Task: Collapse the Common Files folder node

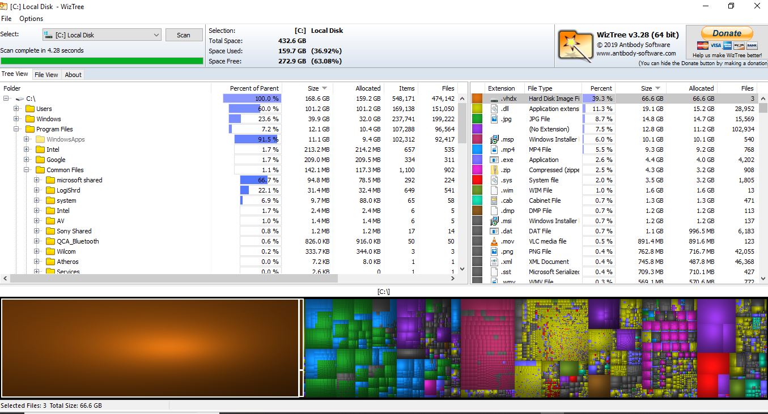Action: tap(27, 170)
